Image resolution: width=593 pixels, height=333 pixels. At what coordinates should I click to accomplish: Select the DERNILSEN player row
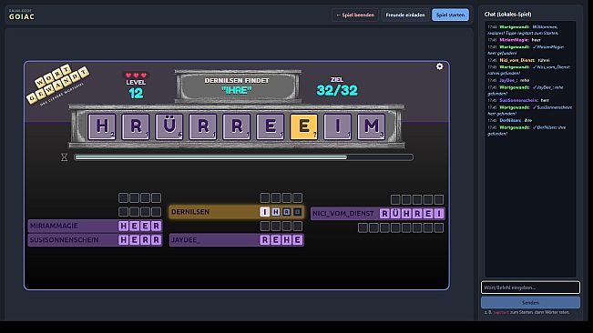click(x=236, y=212)
